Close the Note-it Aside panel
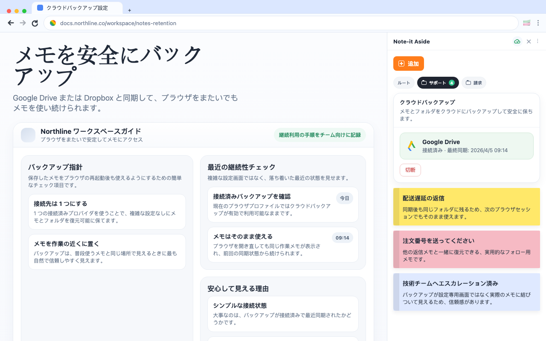Viewport: 546px width, 341px height. (529, 41)
